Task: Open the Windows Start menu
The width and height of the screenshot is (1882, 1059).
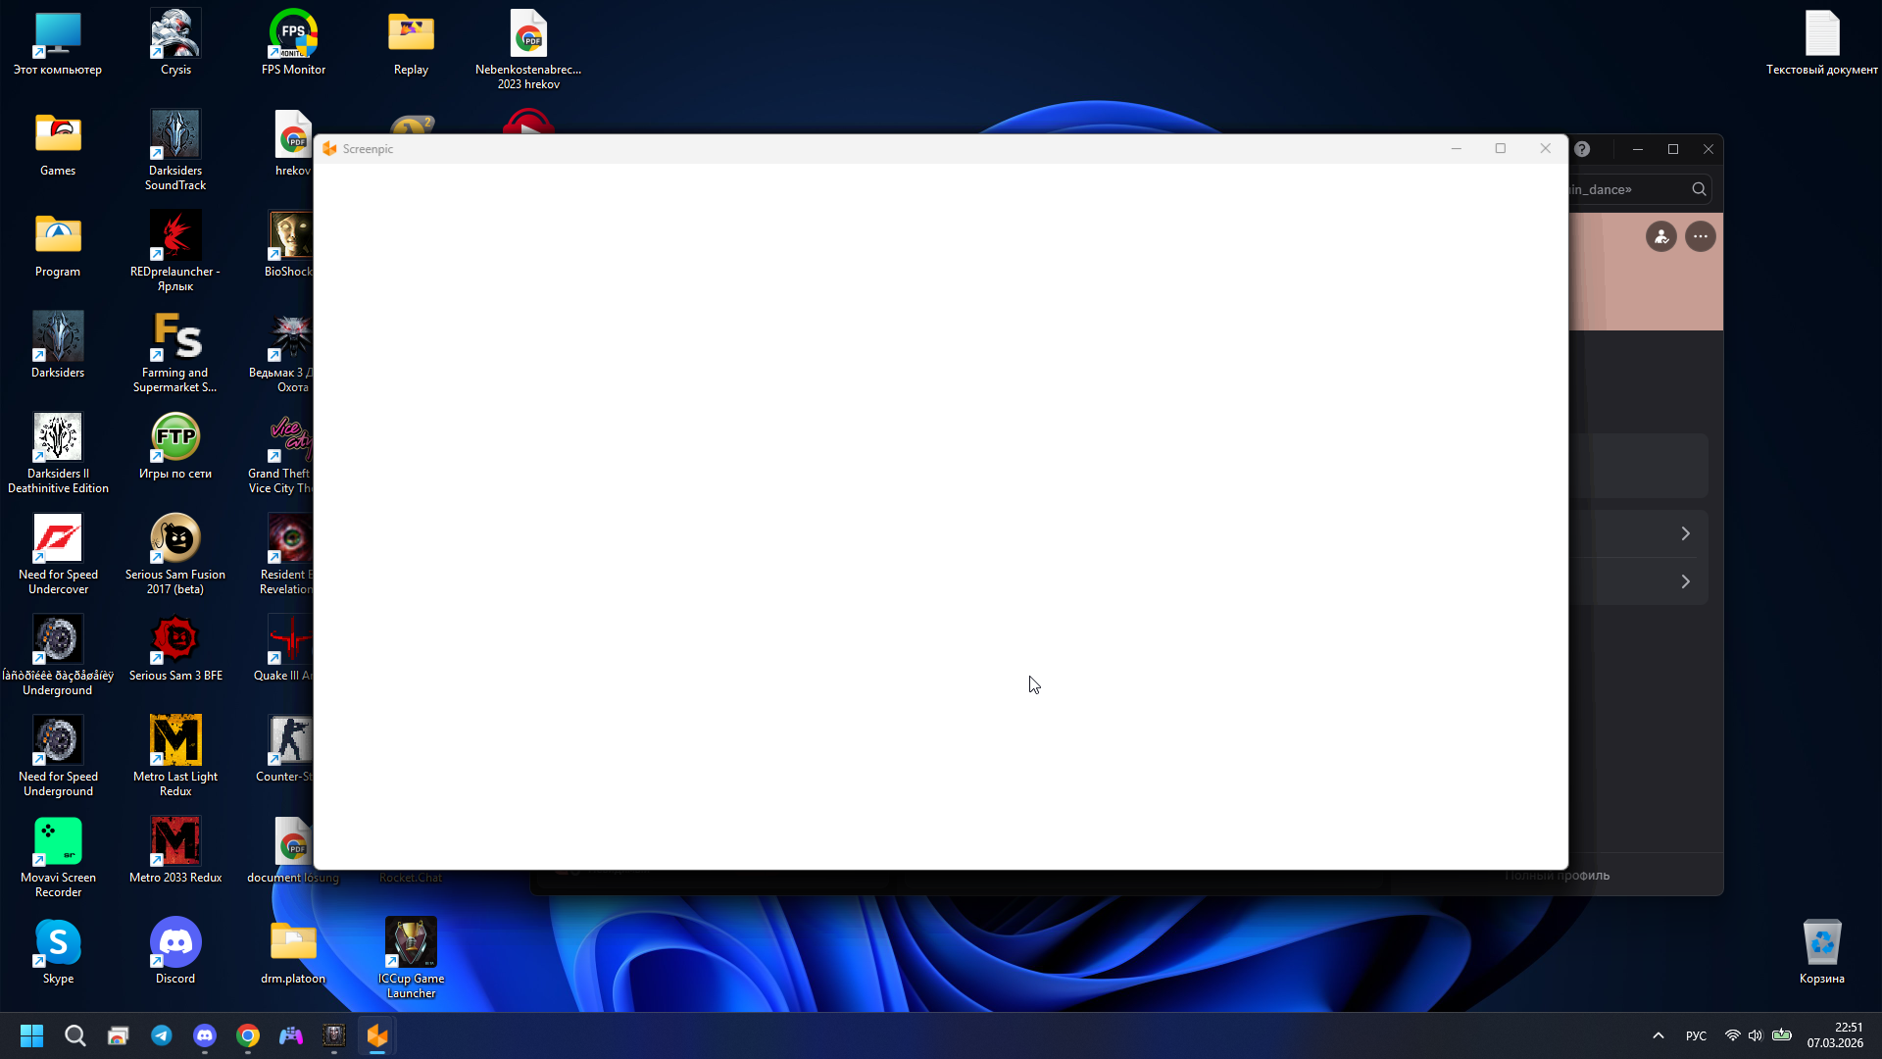Action: click(x=31, y=1035)
